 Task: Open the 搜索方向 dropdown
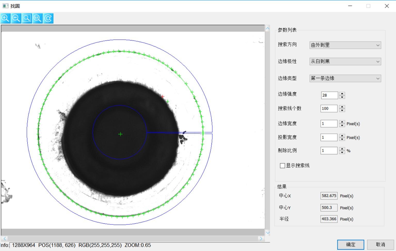point(345,45)
